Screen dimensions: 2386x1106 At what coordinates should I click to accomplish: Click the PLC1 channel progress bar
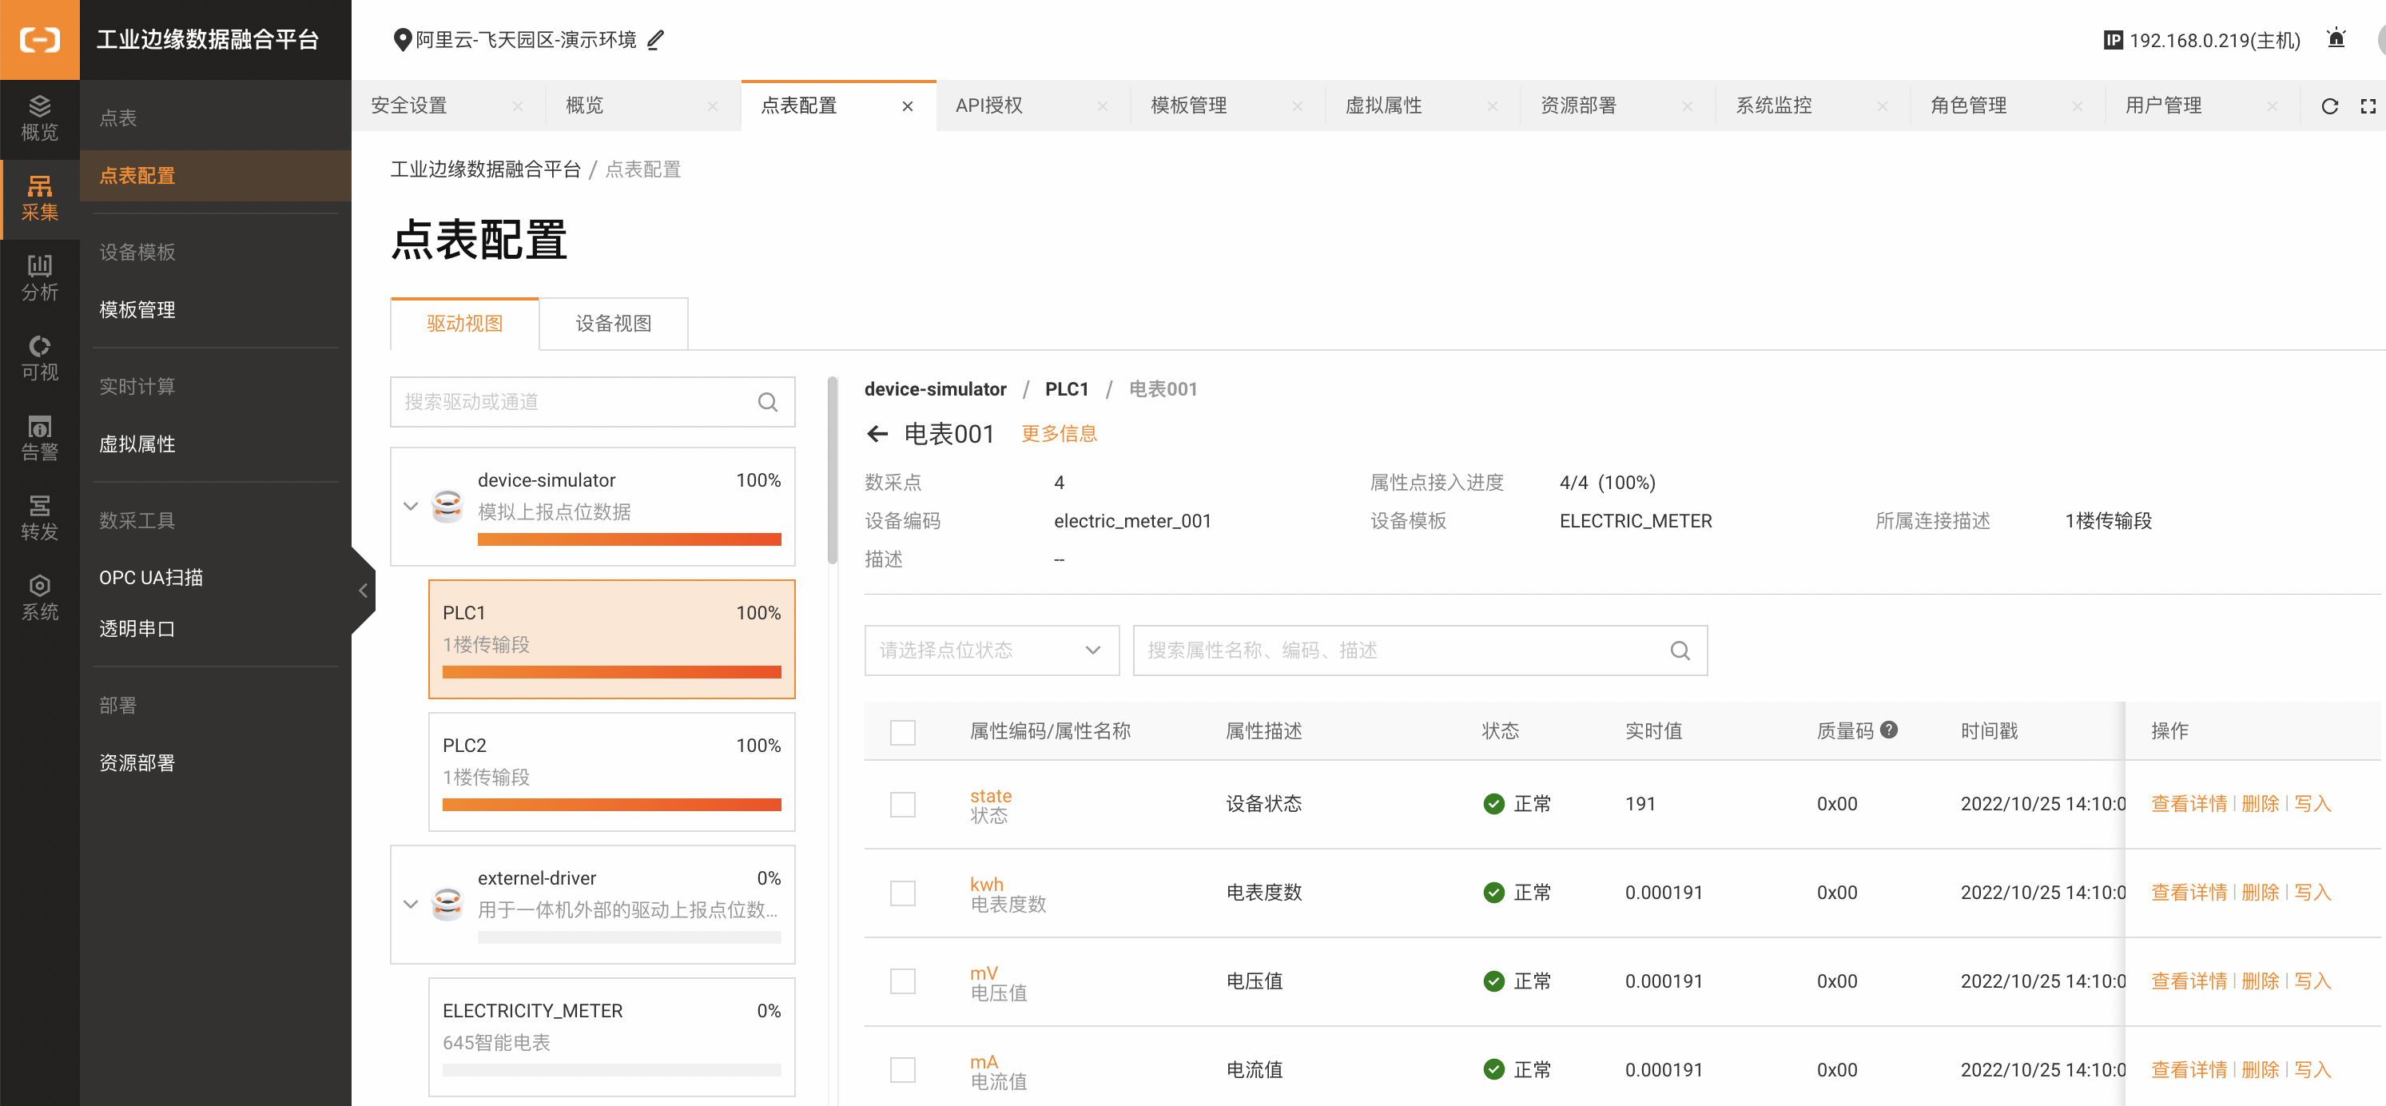point(611,673)
